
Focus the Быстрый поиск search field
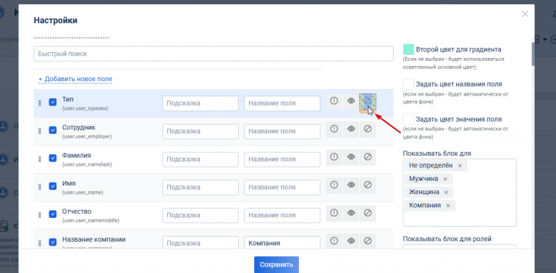click(x=214, y=54)
